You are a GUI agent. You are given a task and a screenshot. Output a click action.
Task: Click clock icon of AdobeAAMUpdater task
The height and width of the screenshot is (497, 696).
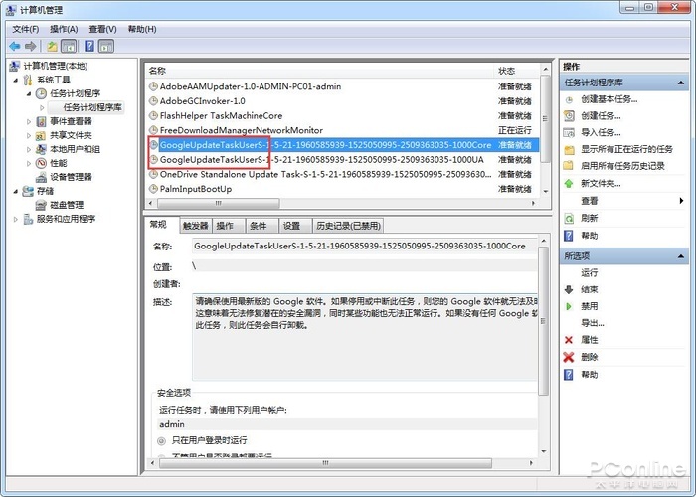[x=153, y=86]
